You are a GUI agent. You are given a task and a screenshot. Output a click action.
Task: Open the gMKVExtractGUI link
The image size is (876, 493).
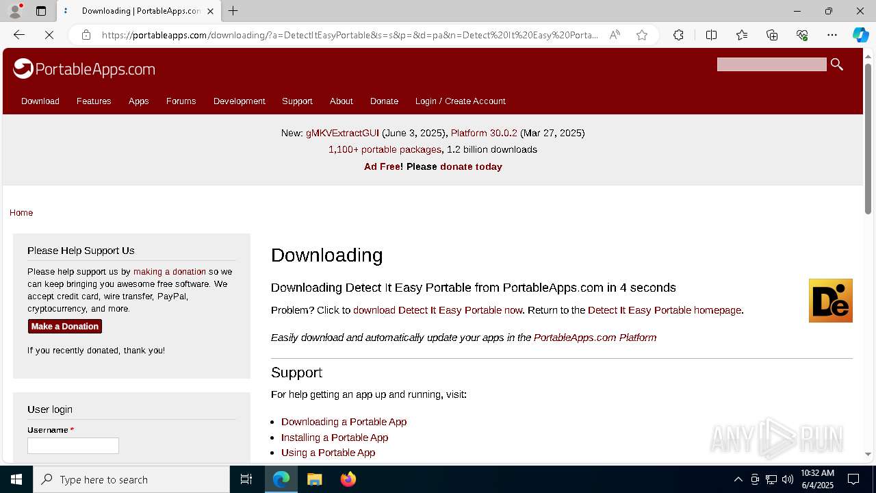[342, 133]
